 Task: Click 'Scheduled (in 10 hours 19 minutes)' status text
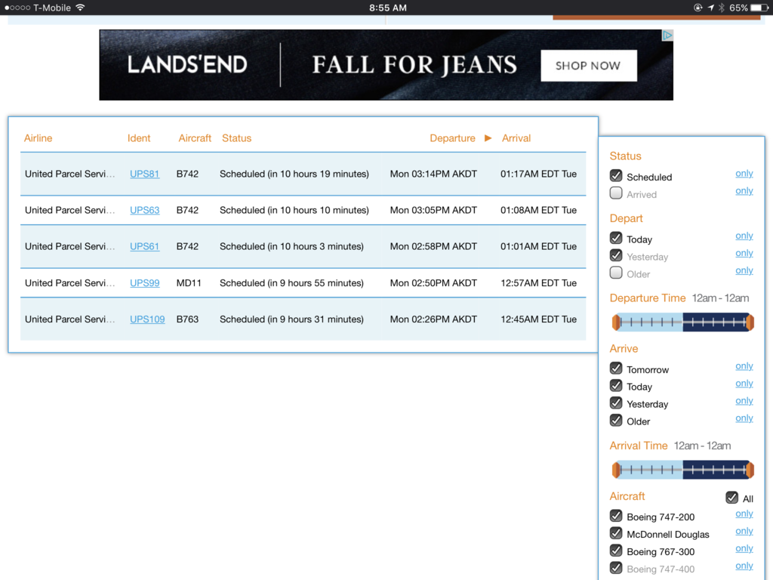pyautogui.click(x=294, y=174)
